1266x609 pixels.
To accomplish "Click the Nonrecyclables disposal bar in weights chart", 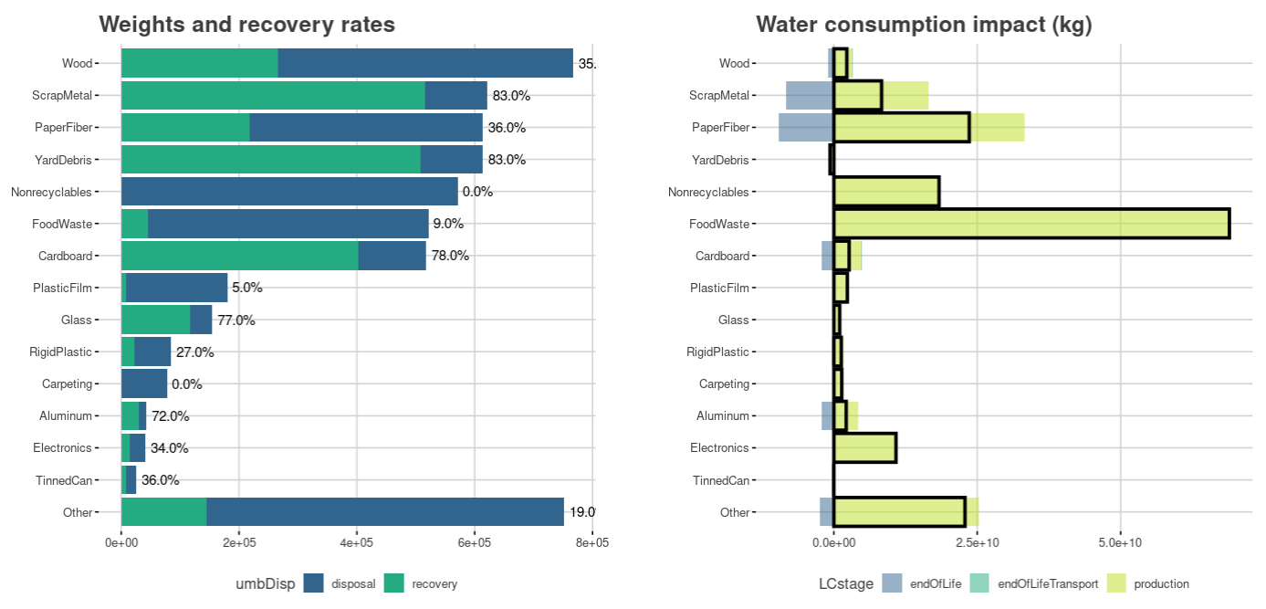I will pyautogui.click(x=289, y=192).
